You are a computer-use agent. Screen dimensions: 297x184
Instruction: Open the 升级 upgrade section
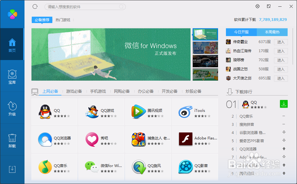point(12,109)
